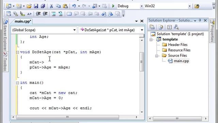The height and width of the screenshot is (123, 218).
Task: Click the Save All icon
Action: tap(43, 6)
